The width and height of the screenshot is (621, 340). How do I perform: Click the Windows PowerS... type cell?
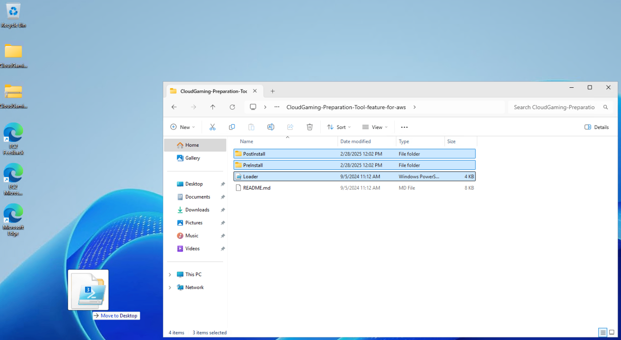tap(419, 176)
